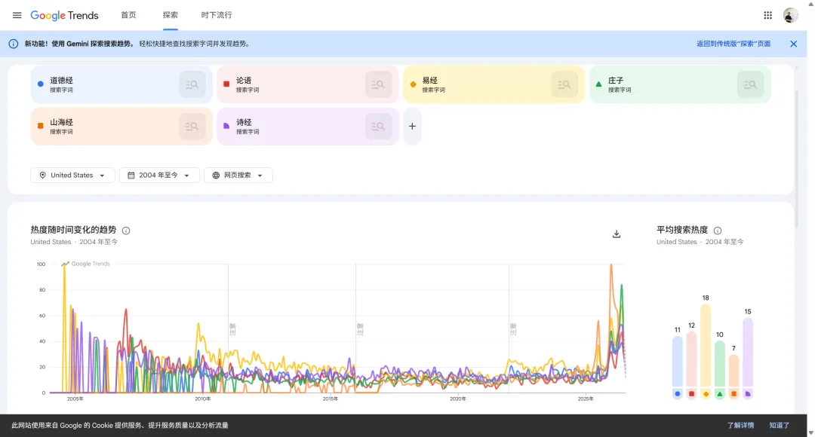The width and height of the screenshot is (815, 437).
Task: Open the 网页搜索 search type dropdown
Action: pos(238,176)
